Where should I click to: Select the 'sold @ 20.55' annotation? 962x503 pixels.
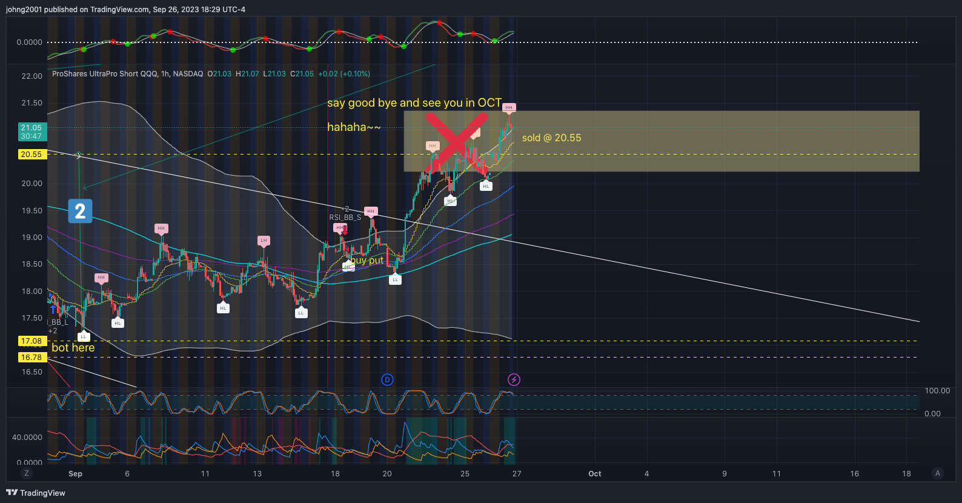tap(551, 138)
